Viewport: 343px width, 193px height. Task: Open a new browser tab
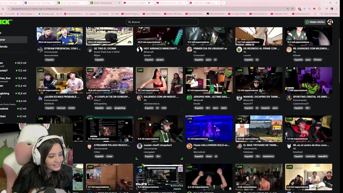tap(223, 3)
